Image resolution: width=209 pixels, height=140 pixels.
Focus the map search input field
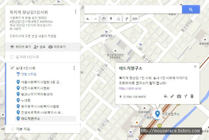133,10
